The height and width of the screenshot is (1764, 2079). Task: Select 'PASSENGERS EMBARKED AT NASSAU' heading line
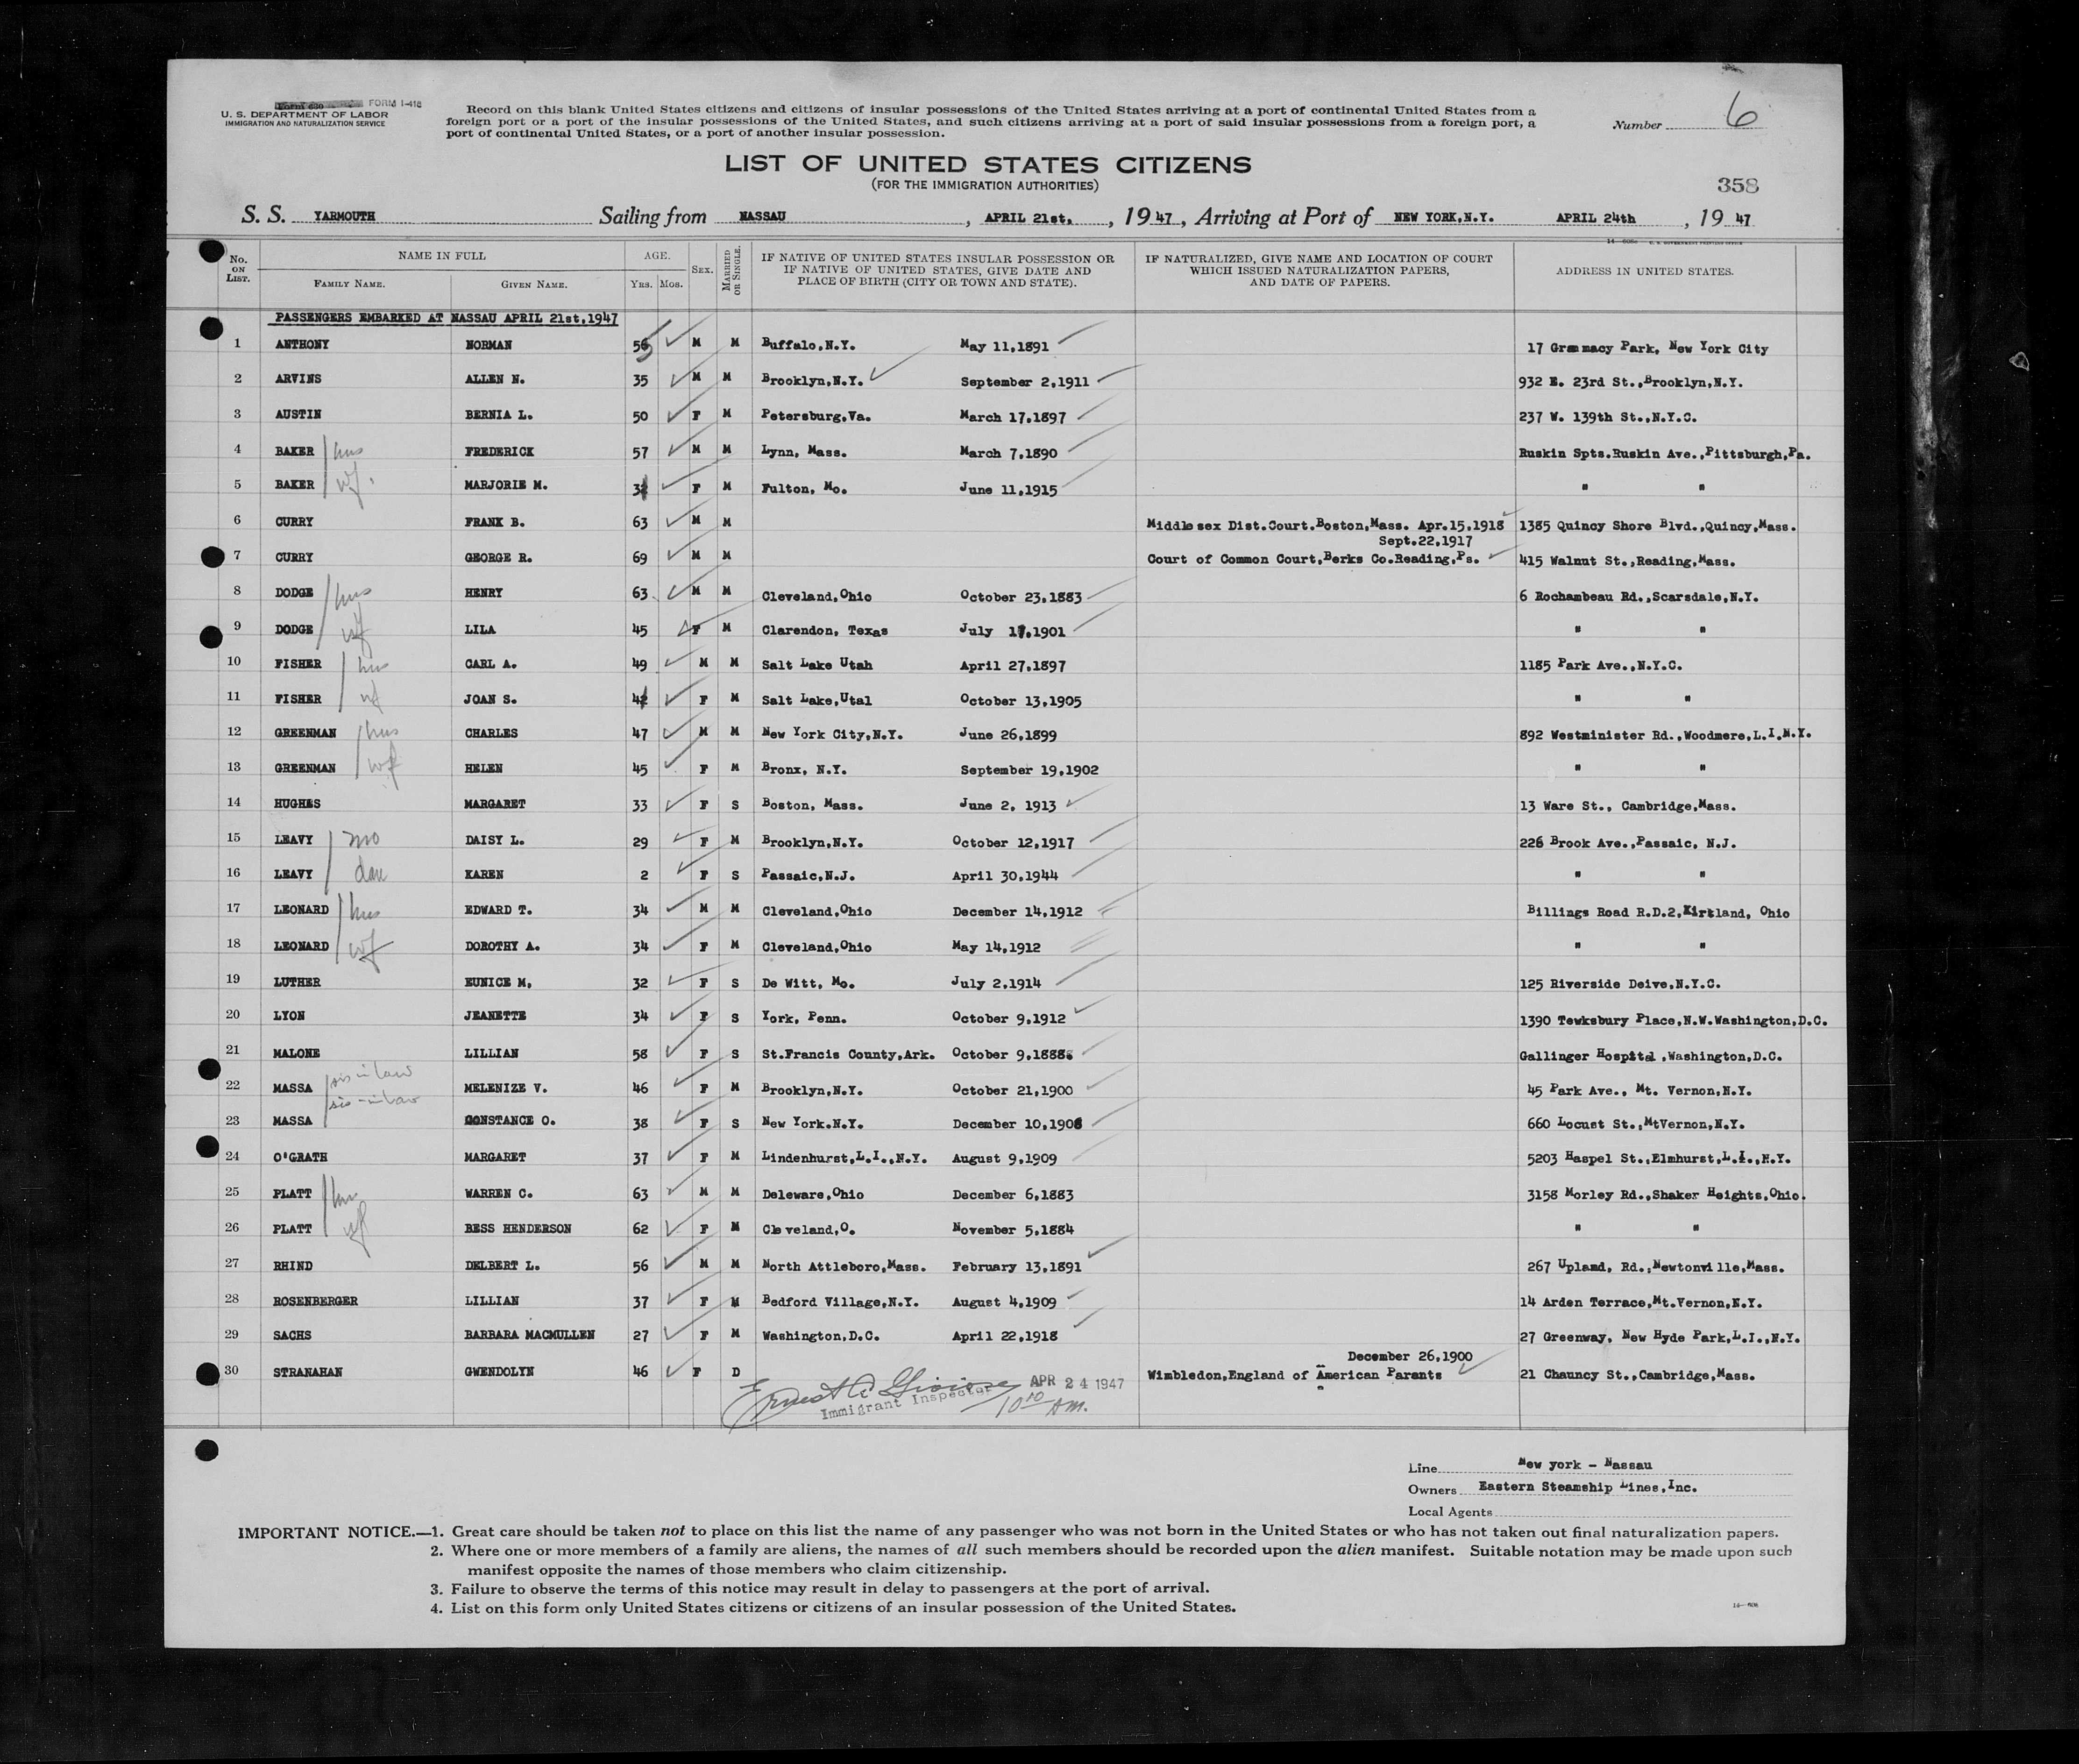[446, 318]
